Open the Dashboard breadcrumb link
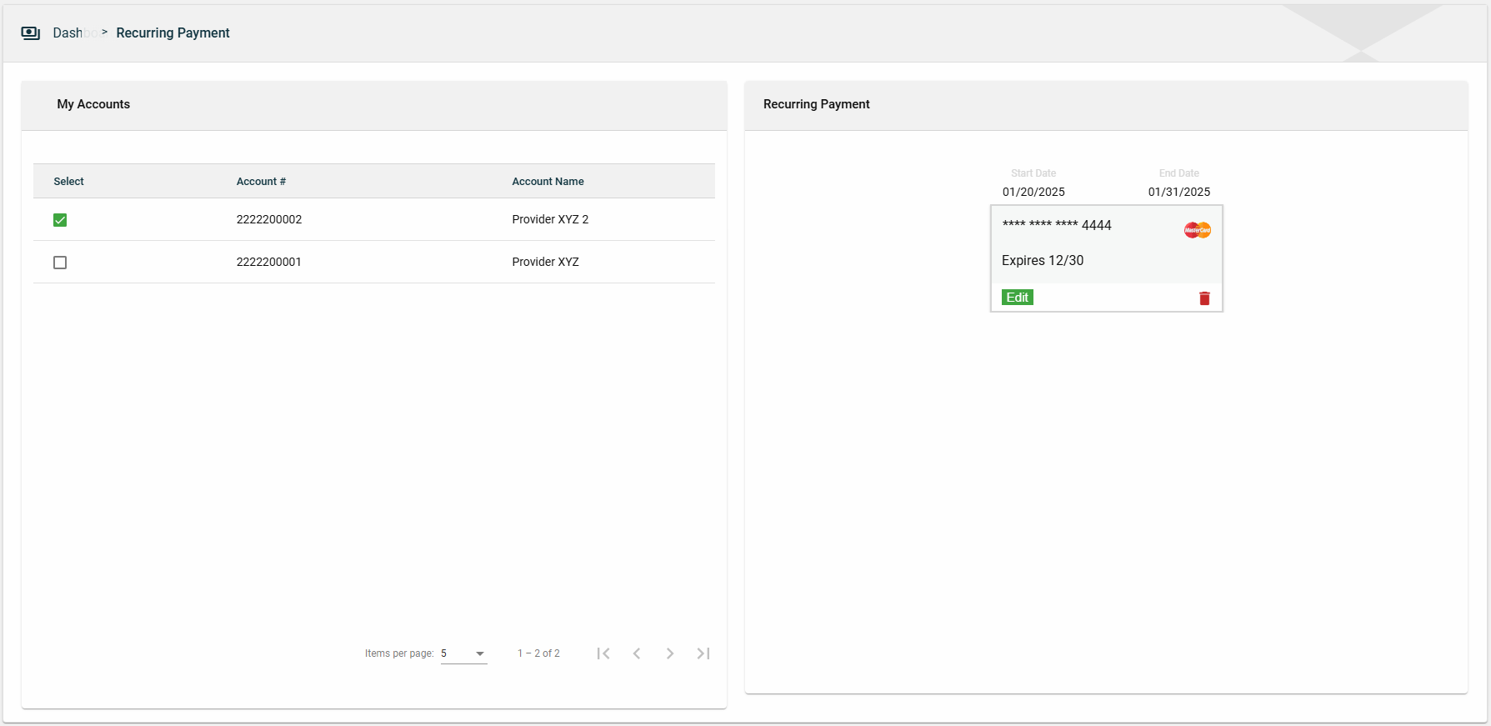This screenshot has width=1491, height=726. [x=70, y=33]
